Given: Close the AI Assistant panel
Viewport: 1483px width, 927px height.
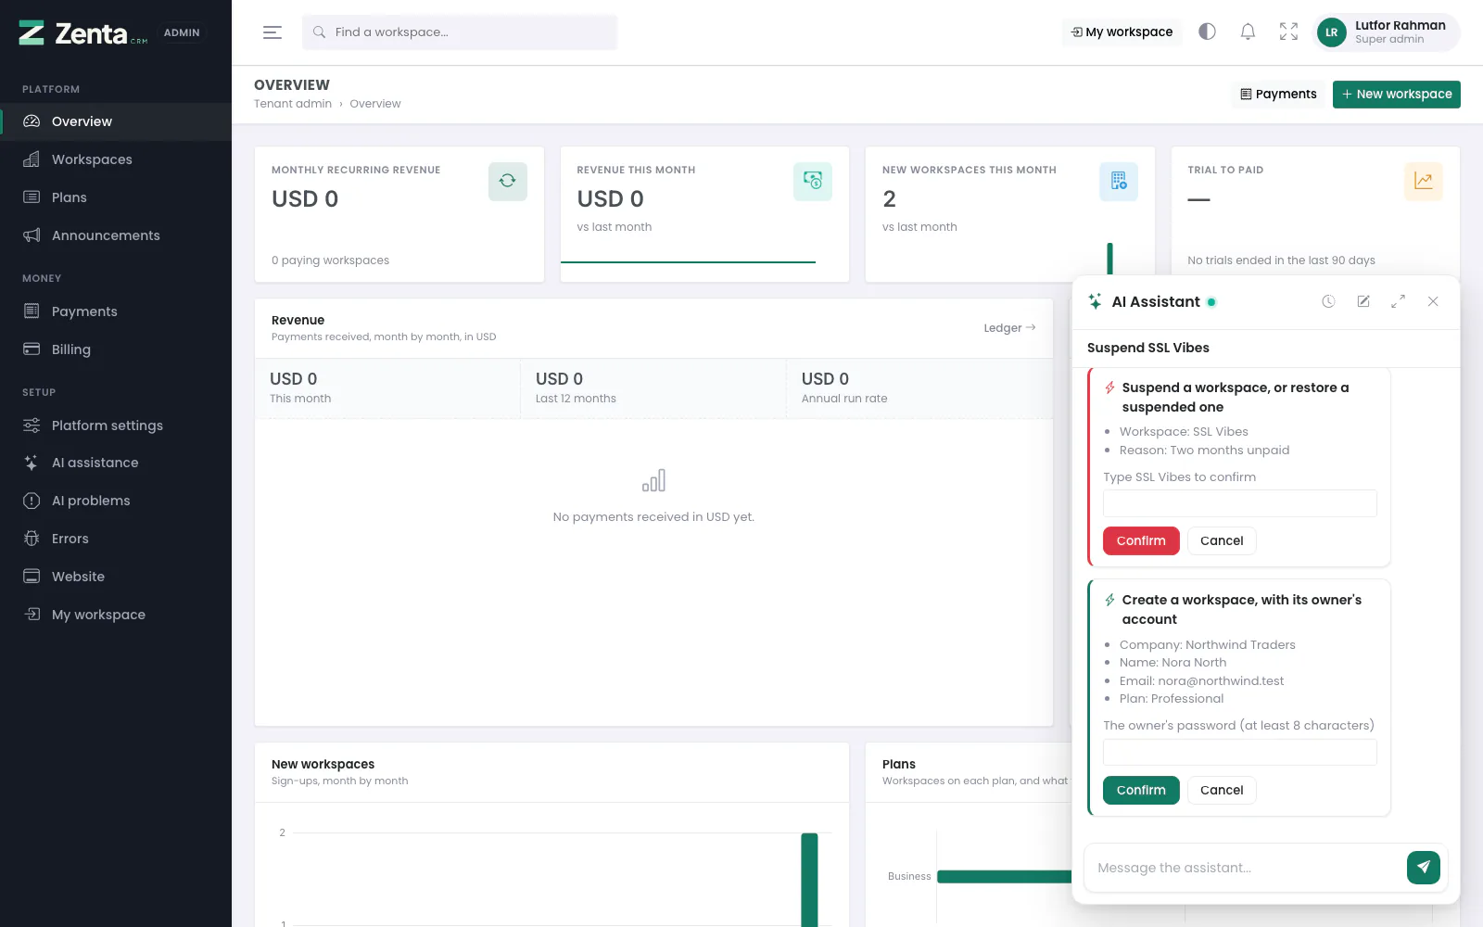Looking at the screenshot, I should 1433,301.
